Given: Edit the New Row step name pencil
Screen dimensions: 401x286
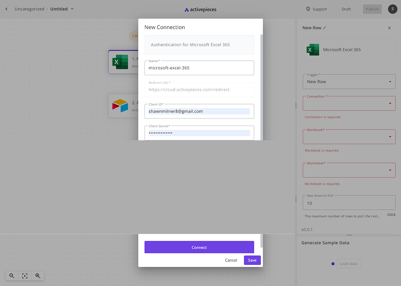Looking at the screenshot, I should [x=324, y=28].
